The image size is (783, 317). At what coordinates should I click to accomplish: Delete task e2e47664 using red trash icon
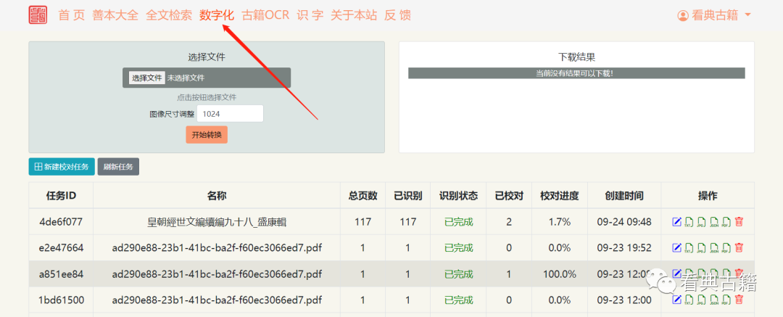(x=739, y=248)
